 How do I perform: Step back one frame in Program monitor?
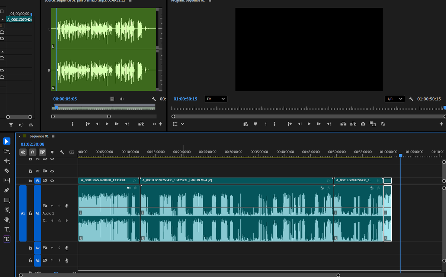pos(299,124)
